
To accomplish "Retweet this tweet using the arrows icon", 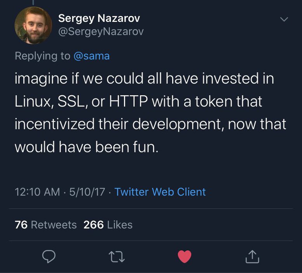I will click(x=117, y=256).
